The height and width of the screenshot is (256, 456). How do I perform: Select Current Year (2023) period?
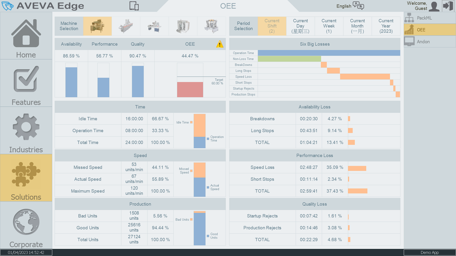[x=386, y=26]
